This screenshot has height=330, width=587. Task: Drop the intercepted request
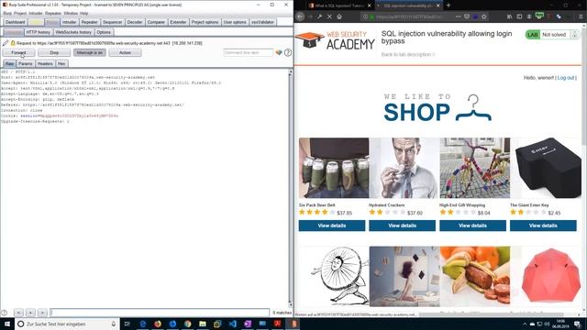pos(54,53)
